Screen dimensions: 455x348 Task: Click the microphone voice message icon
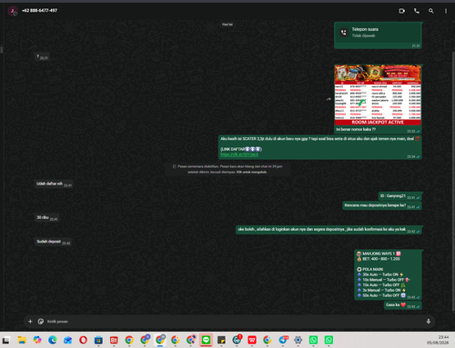pos(429,322)
